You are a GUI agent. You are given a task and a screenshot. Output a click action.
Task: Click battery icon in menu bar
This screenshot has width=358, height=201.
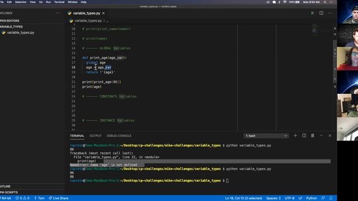(x=297, y=2)
